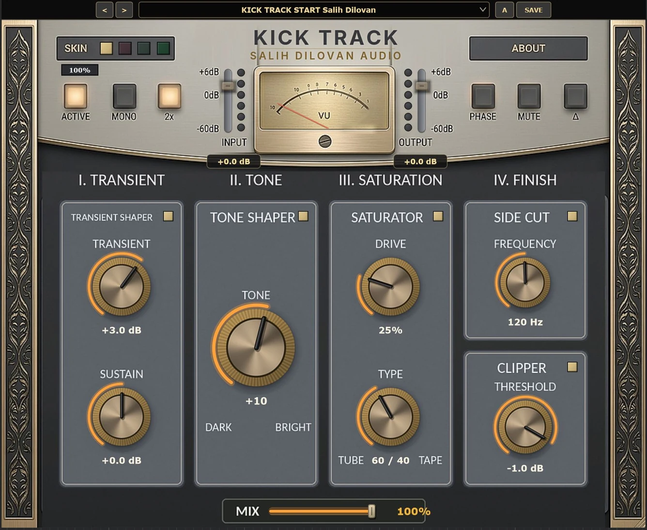The height and width of the screenshot is (530, 647).
Task: Click the TRANSIENT knob
Action: coord(121,287)
